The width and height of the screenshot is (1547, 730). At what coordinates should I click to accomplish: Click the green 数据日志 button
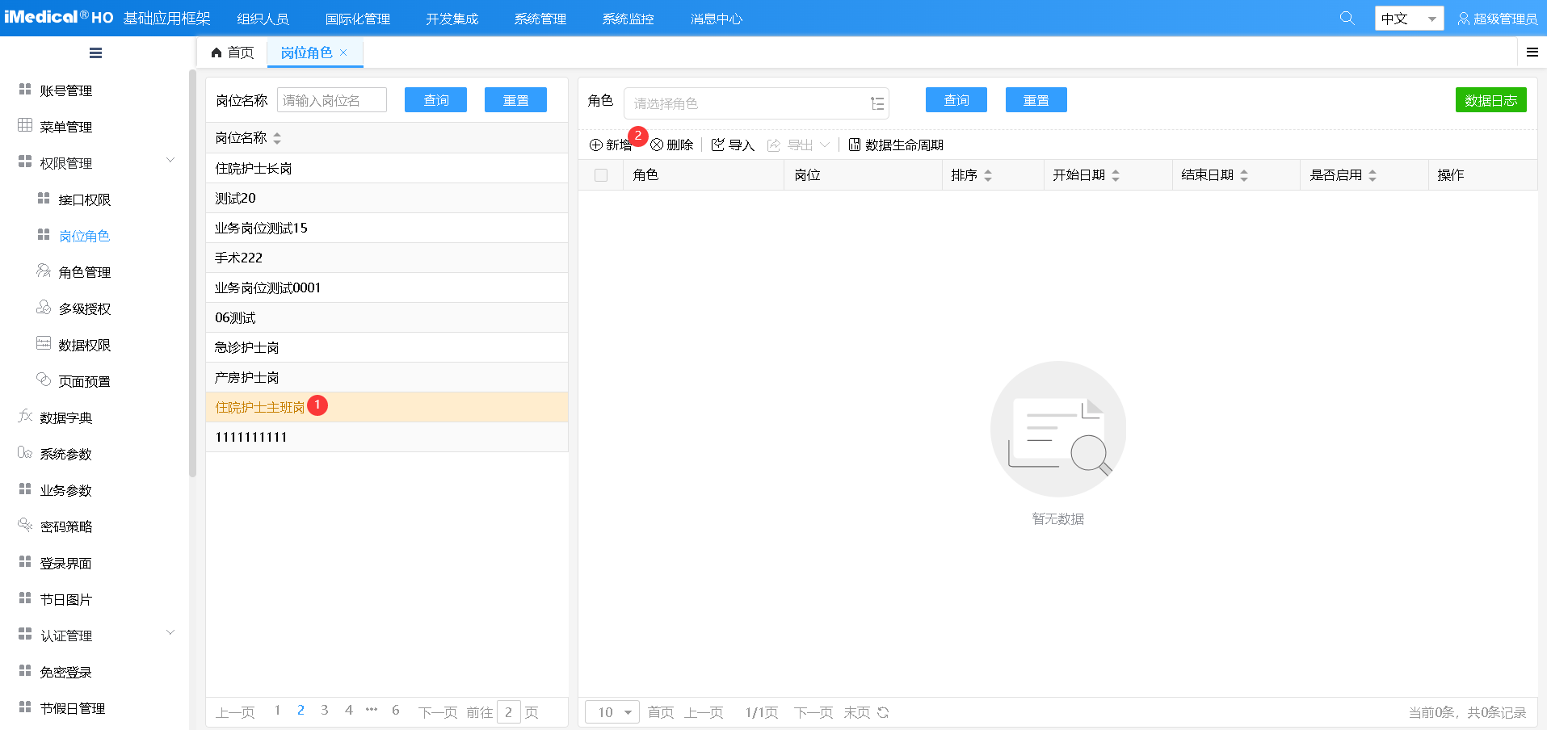point(1490,100)
